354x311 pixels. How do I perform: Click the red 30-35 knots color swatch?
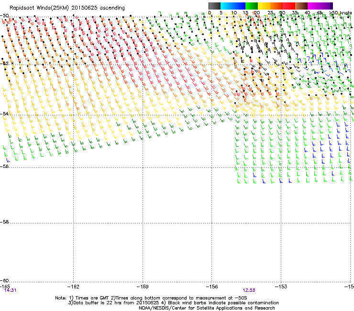[289, 6]
